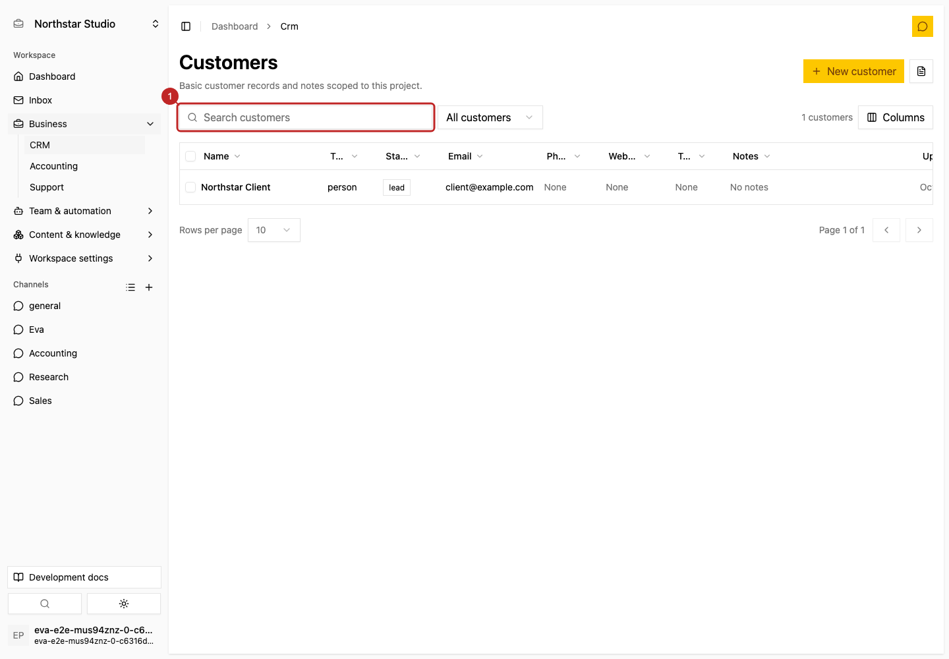Click the New customer button

[853, 71]
